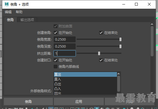Click the options panel scroll-down arrow
Viewport: 158px width, 109px height.
[x=152, y=93]
